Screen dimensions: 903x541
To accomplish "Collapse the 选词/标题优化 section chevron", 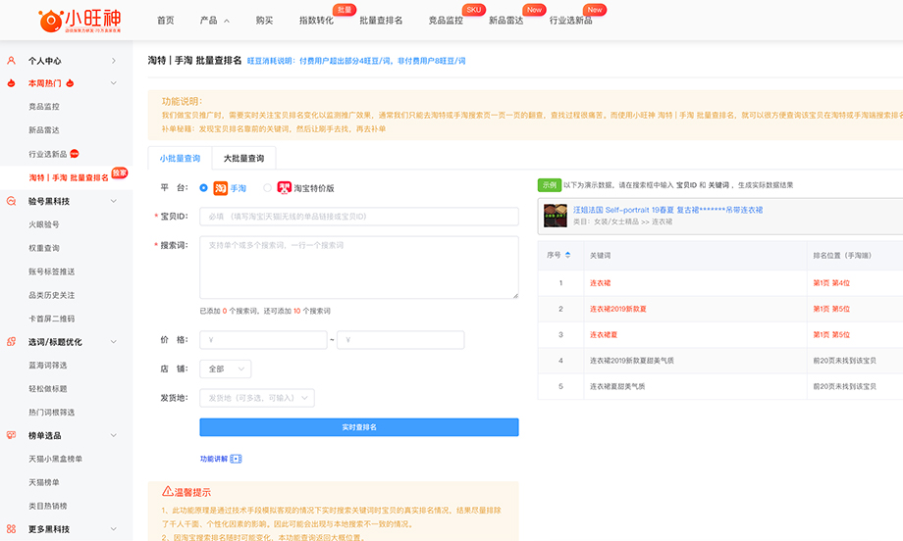I will coord(114,341).
